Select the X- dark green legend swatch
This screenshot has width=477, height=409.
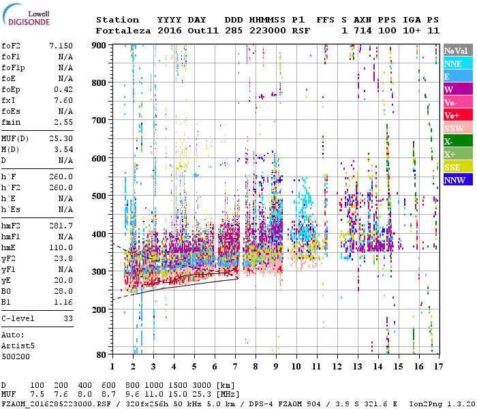coord(458,141)
